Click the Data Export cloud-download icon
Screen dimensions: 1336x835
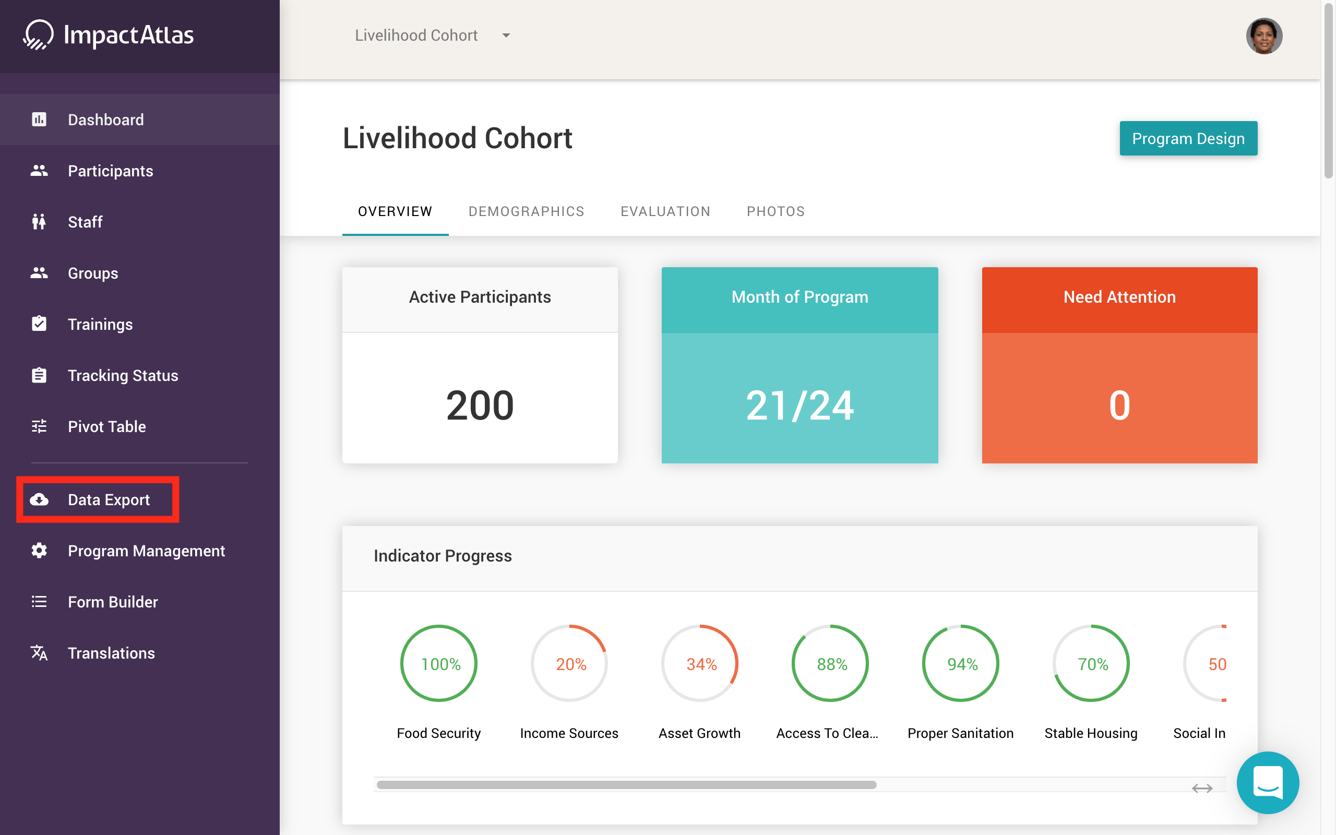click(x=39, y=500)
